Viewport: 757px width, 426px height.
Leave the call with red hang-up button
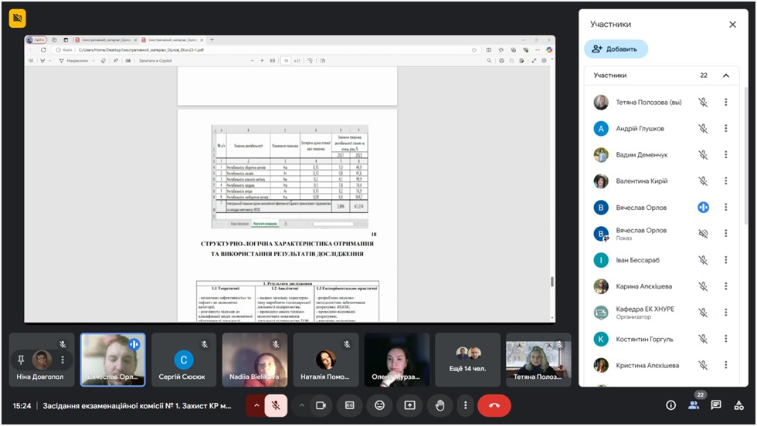point(494,405)
